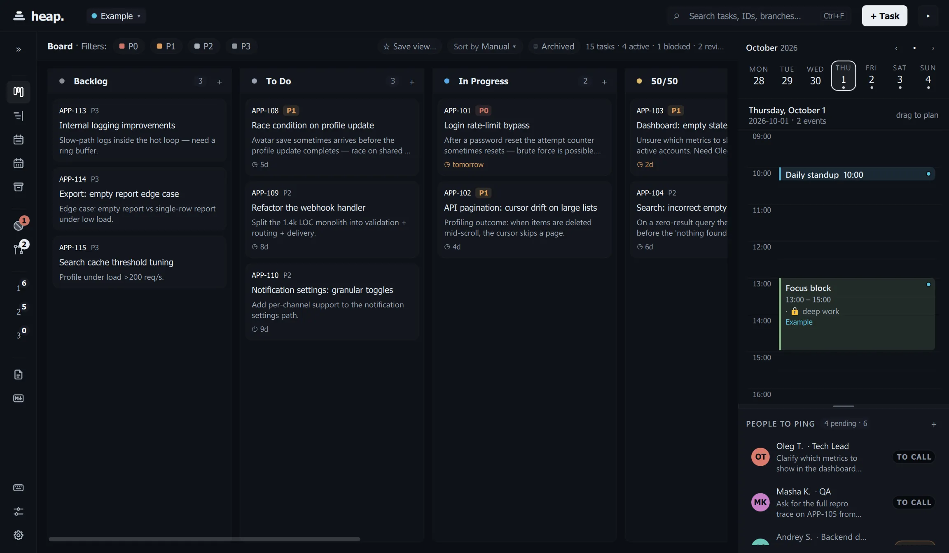Open the Example project dropdown
The height and width of the screenshot is (553, 949).
(116, 16)
